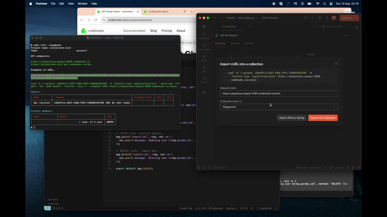Click the browser address bar

148,20
